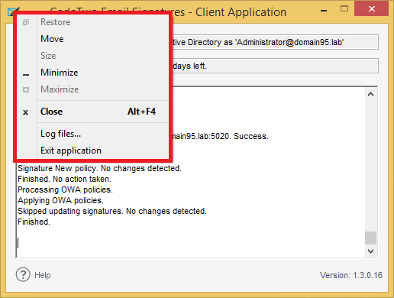Screen dimensions: 394x298
Task: Click the greyed Maximize menu entry
Action: click(x=92, y=89)
